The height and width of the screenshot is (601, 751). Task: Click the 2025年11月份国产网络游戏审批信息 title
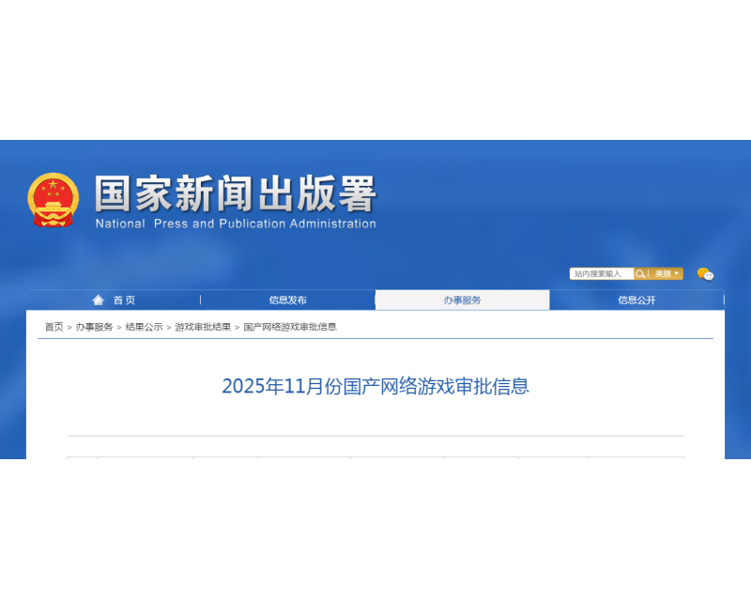(x=375, y=386)
